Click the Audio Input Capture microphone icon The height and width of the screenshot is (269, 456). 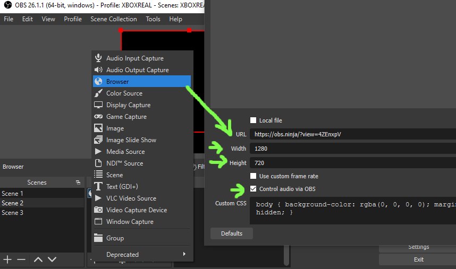98,58
